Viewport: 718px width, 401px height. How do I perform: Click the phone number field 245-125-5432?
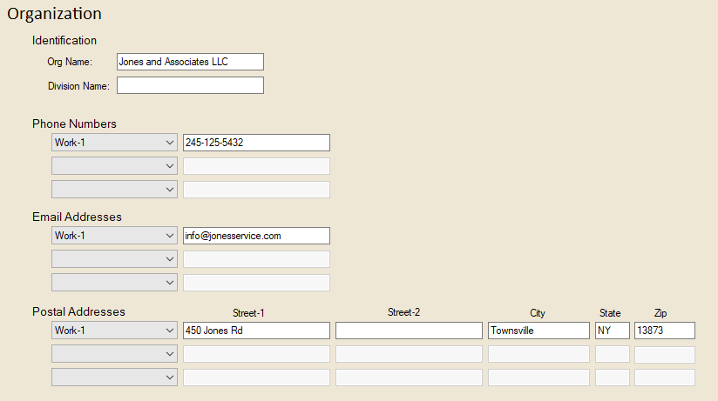tap(256, 143)
